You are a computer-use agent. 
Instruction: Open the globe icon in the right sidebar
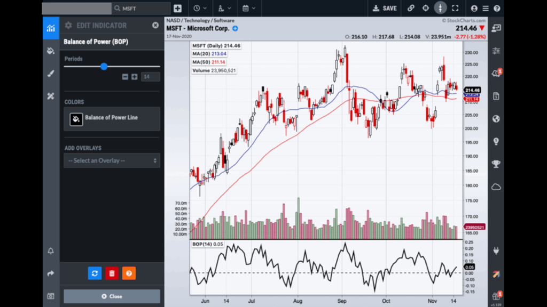point(496,119)
